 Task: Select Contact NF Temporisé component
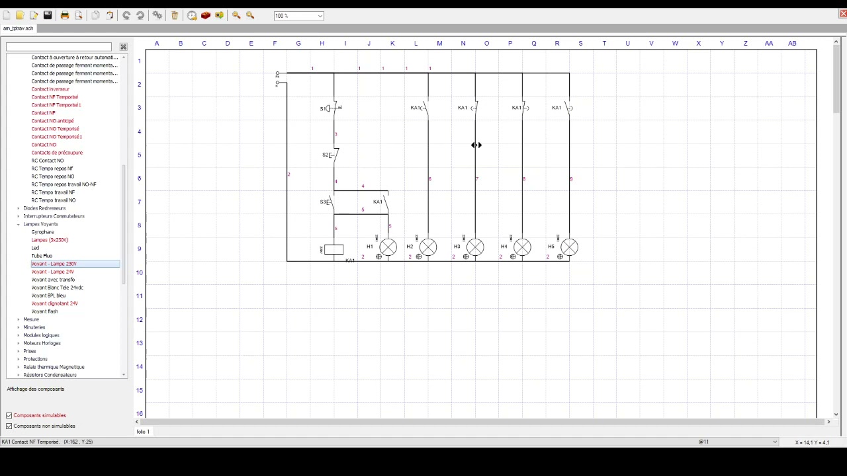54,97
